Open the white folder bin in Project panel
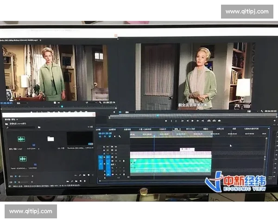 [51, 138]
